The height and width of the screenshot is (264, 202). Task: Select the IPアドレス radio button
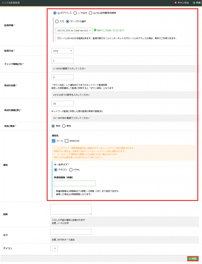[55, 13]
